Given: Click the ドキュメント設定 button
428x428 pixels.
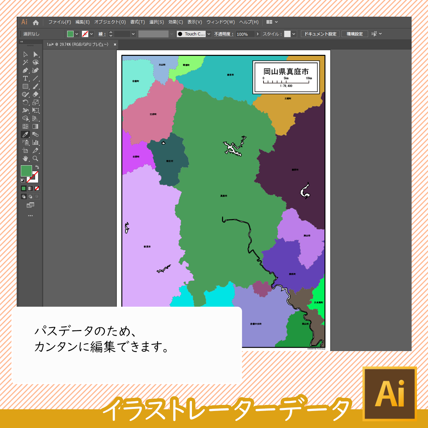Looking at the screenshot, I should 320,34.
